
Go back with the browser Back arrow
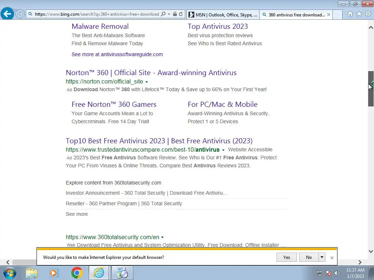click(x=7, y=14)
